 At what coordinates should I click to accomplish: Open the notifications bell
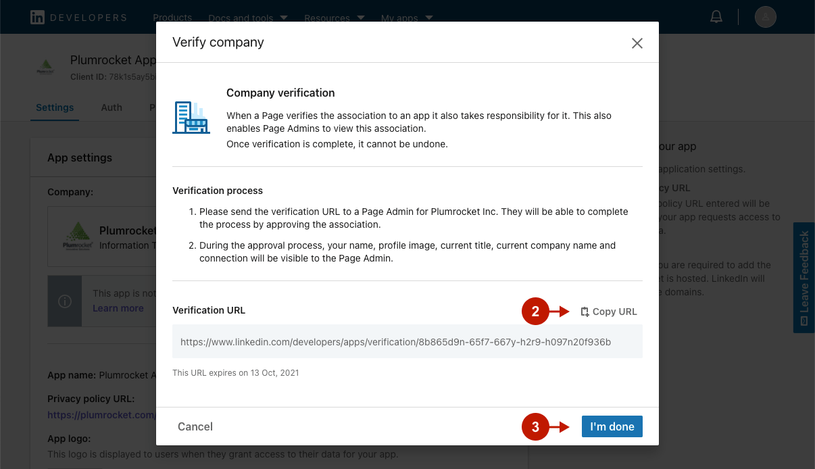click(x=716, y=17)
